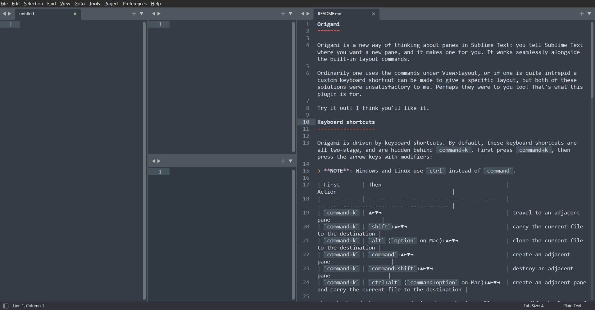Click "clone the current file" table text
595x310 pixels.
click(548, 240)
